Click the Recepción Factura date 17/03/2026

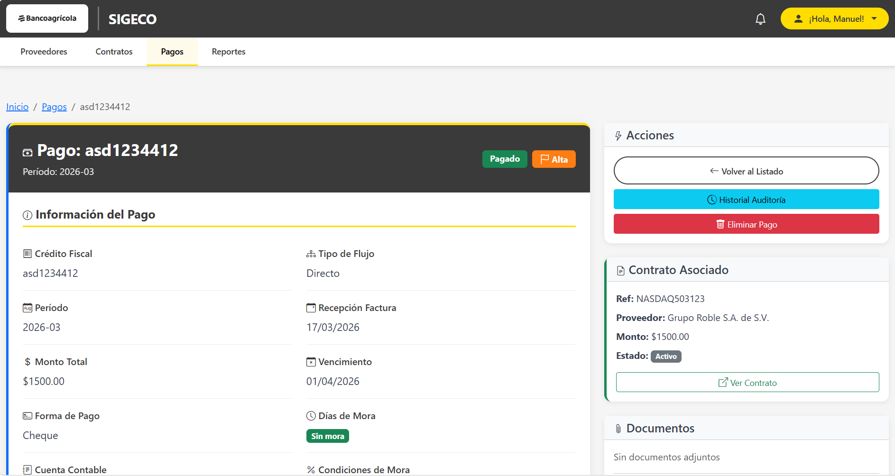click(333, 327)
